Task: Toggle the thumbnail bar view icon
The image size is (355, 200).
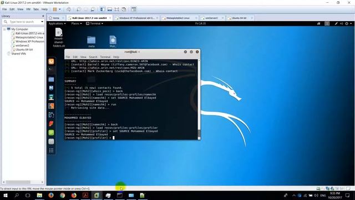Action: (110, 9)
